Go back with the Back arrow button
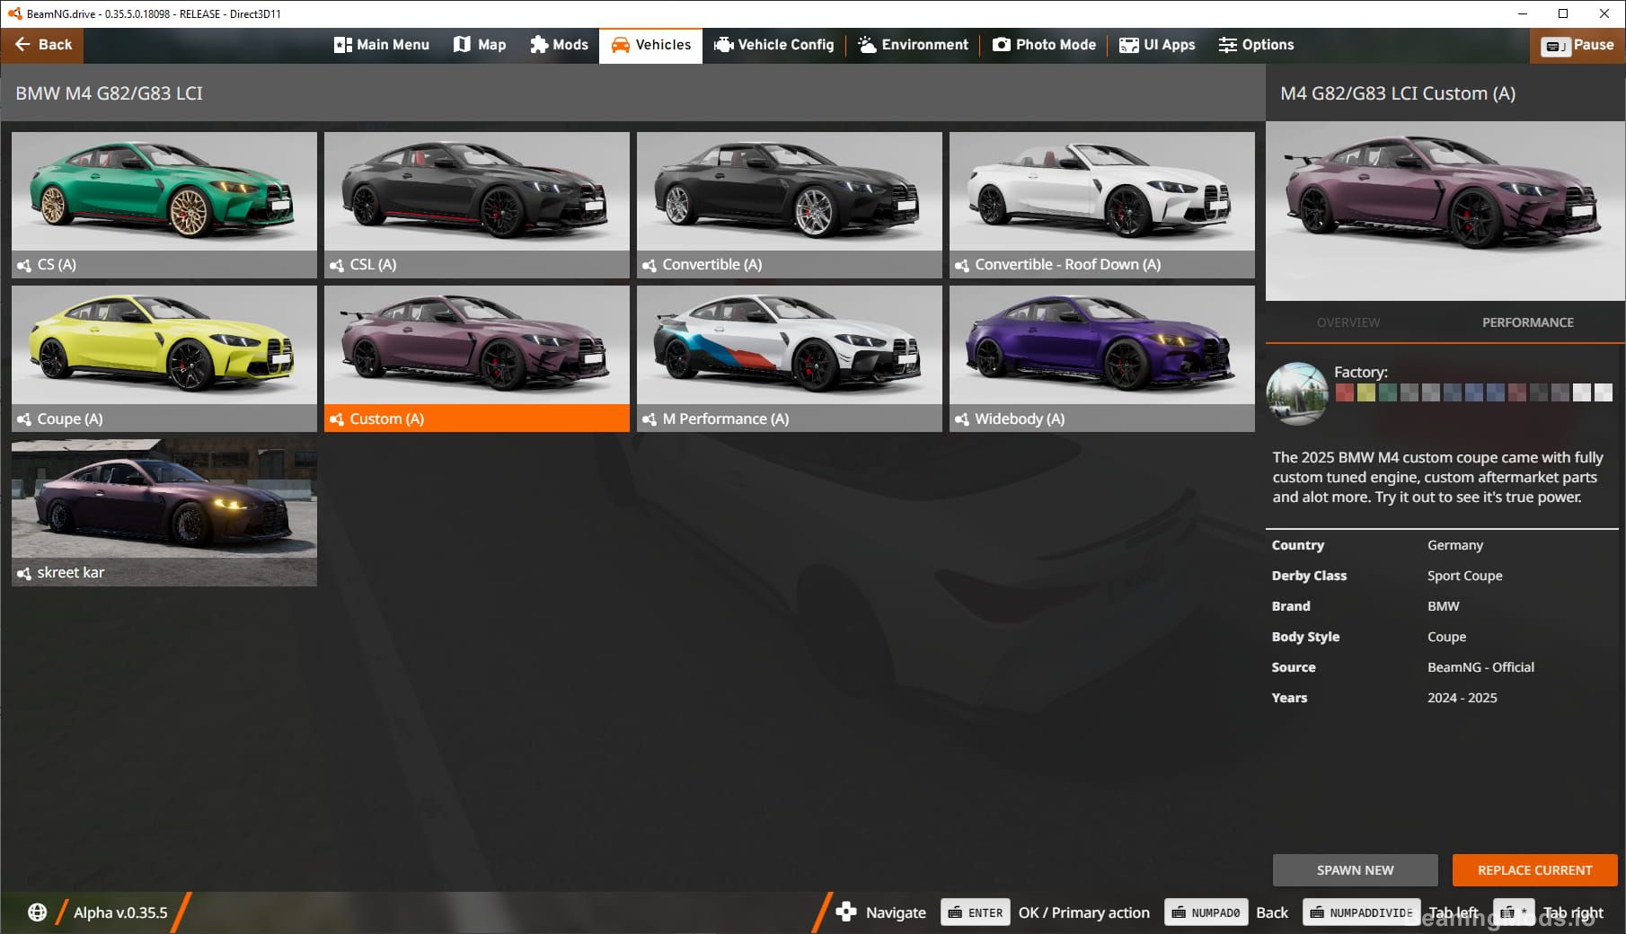The height and width of the screenshot is (934, 1626). coord(42,45)
